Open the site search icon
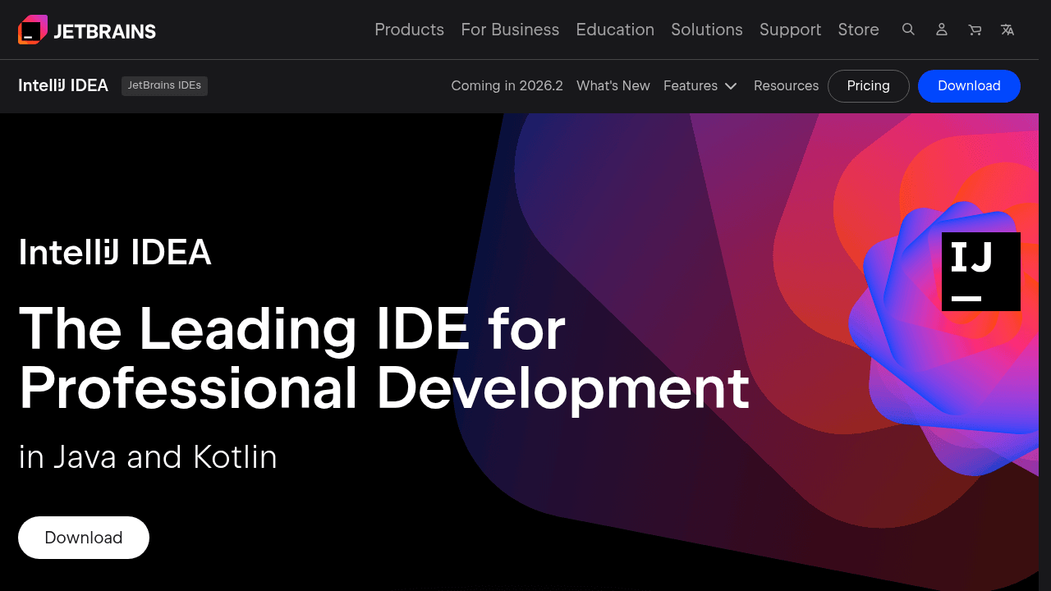Viewport: 1051px width, 591px height. (908, 30)
